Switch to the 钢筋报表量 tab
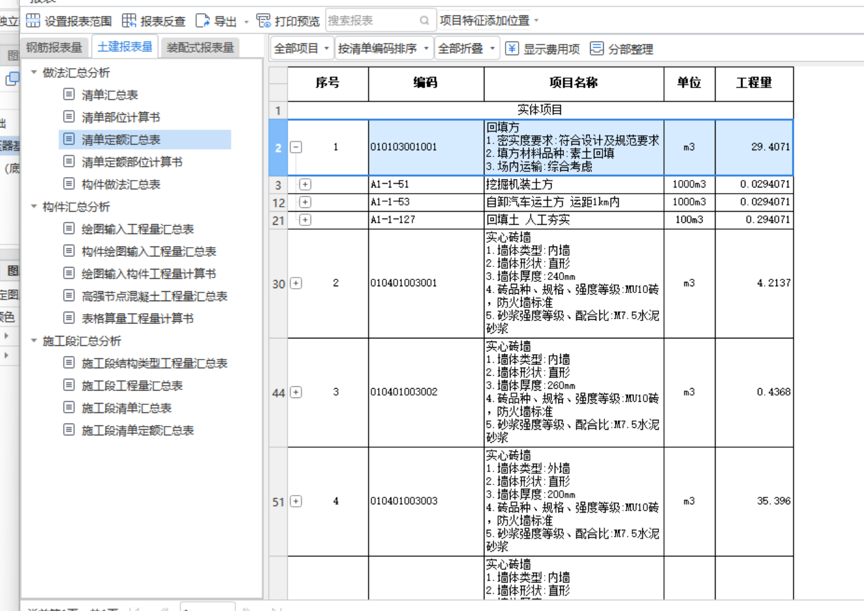This screenshot has width=864, height=611. (54, 47)
